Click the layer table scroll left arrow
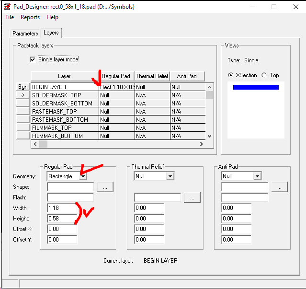 [35, 144]
